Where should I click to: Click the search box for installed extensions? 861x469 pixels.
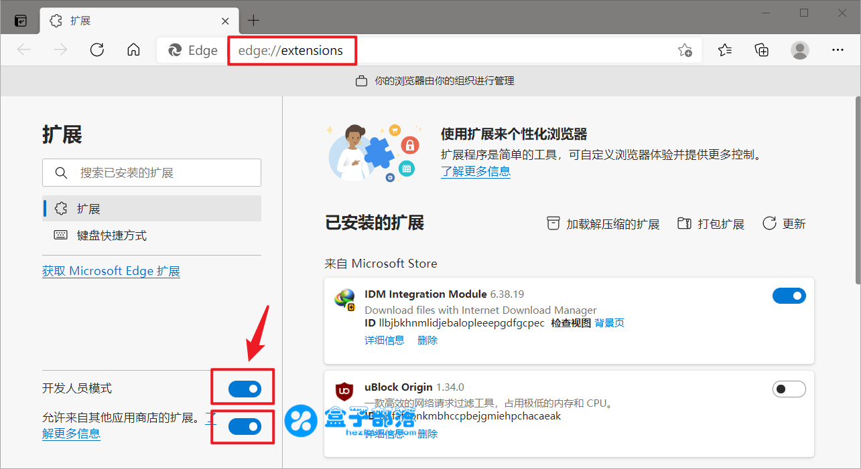(151, 173)
